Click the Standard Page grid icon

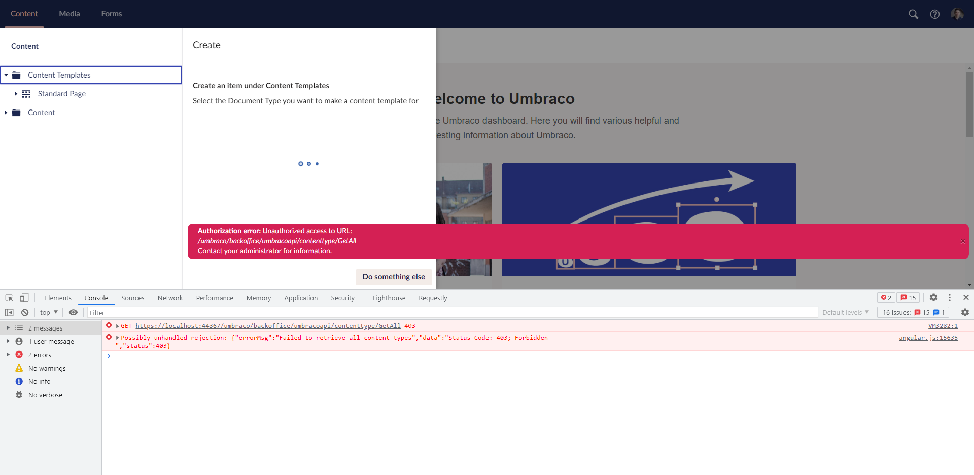click(26, 94)
